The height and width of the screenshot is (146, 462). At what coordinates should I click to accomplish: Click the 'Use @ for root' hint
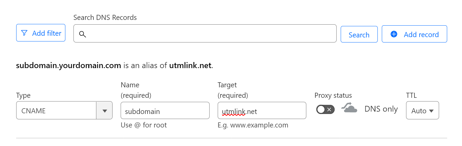(x=144, y=125)
